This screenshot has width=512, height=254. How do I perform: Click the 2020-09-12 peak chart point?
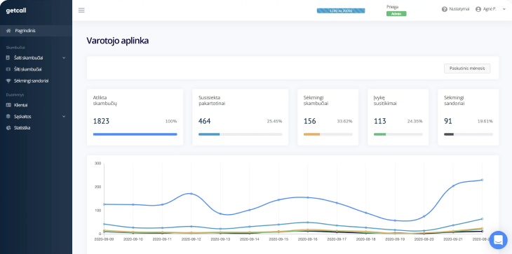[191, 194]
